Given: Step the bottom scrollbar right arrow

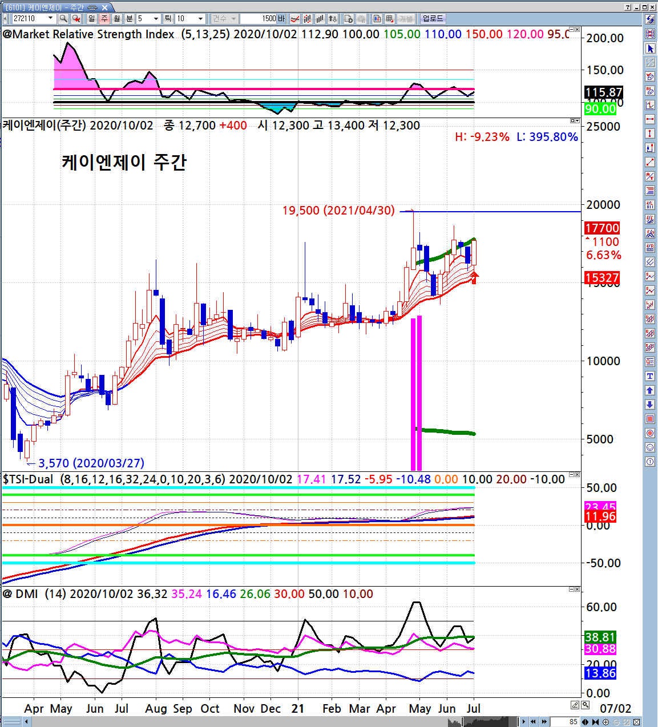Looking at the screenshot, I should (524, 722).
